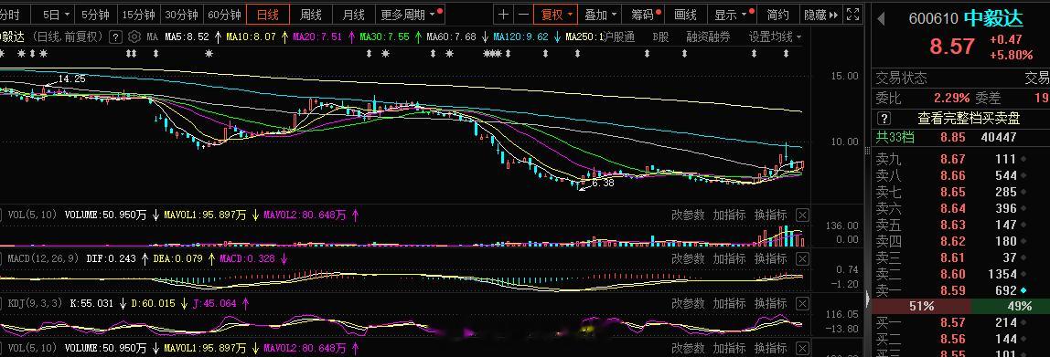
Task: Click the MA5:8.52 indicator label
Action: [x=187, y=37]
